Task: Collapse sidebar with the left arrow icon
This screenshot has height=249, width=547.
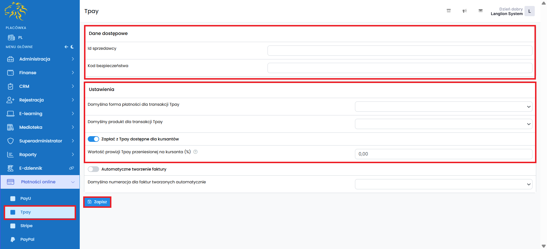Action: (x=66, y=47)
